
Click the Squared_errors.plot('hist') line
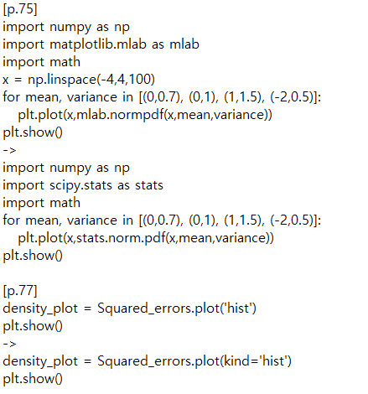tap(129, 308)
